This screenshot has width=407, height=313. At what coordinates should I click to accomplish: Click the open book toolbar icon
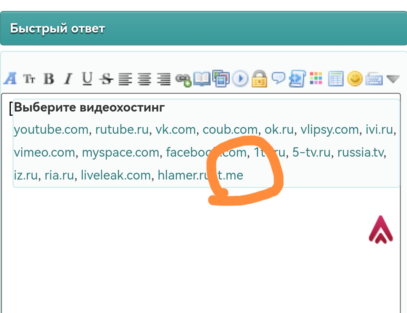202,79
